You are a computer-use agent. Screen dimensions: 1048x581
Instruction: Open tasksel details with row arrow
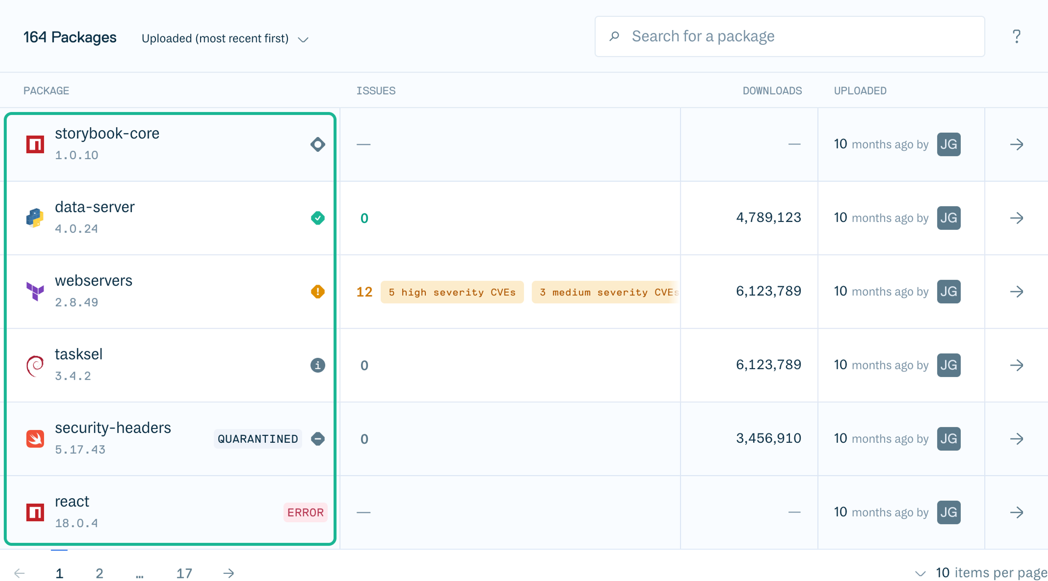click(1016, 365)
